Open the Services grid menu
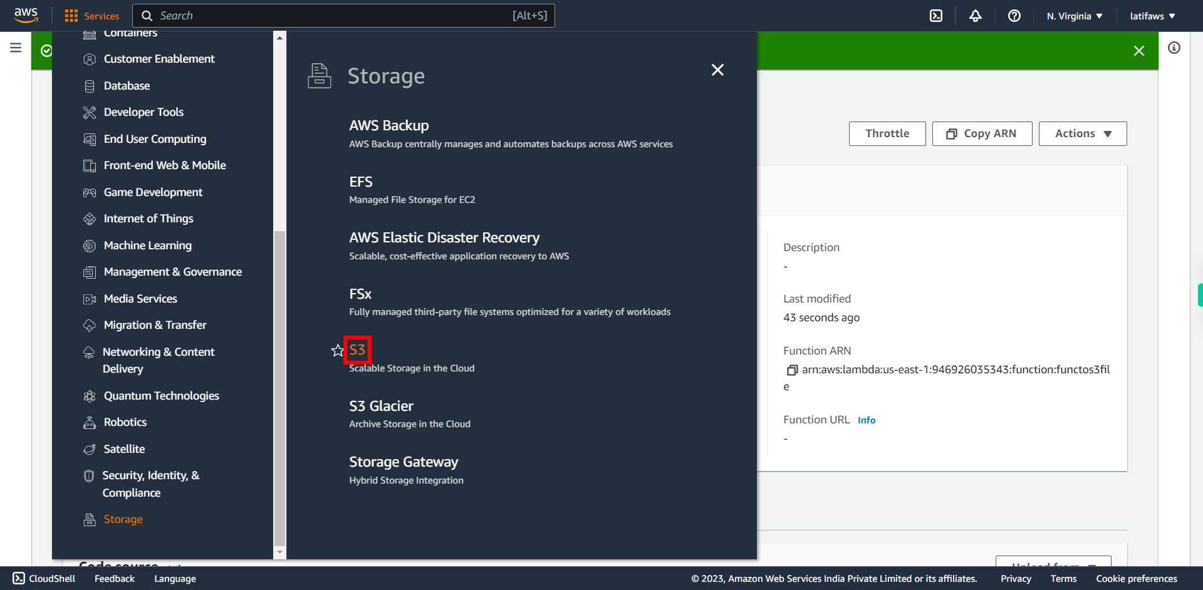Screen dimensions: 1203x590 [x=91, y=16]
